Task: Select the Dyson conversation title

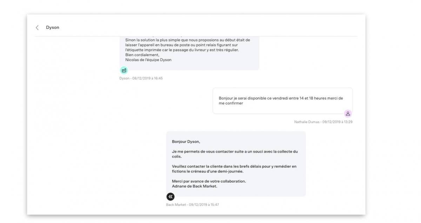Action: (x=53, y=27)
